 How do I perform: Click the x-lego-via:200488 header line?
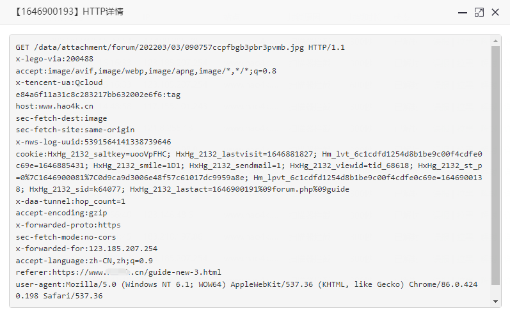(x=54, y=59)
